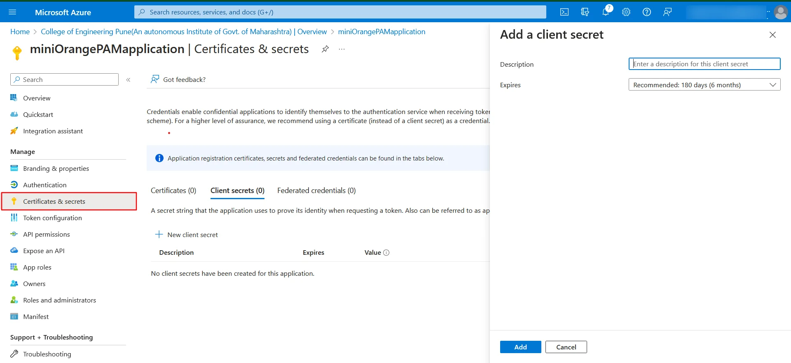This screenshot has height=363, width=791.
Task: Open the account avatar menu
Action: click(780, 12)
